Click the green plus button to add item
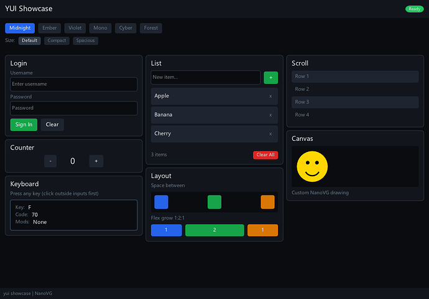The image size is (429, 299). 270,78
